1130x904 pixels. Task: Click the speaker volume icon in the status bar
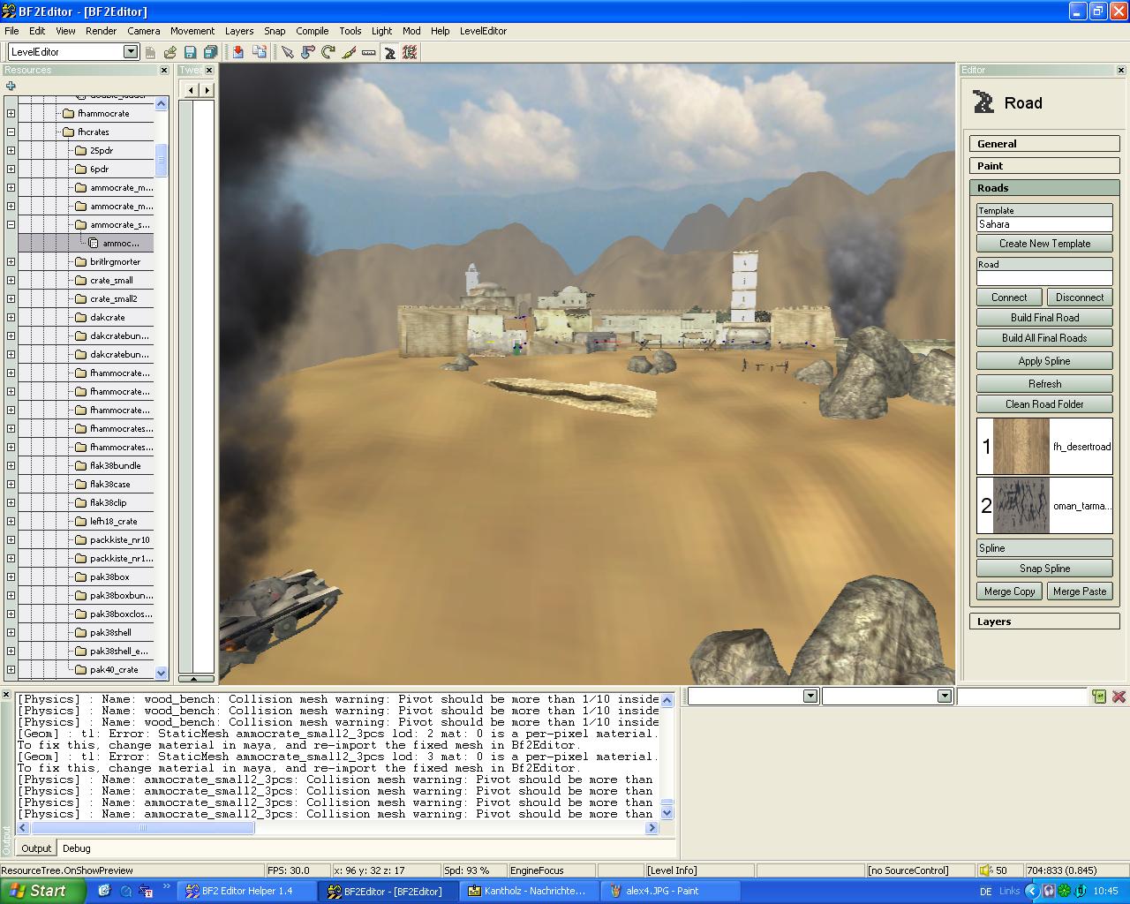[x=986, y=870]
